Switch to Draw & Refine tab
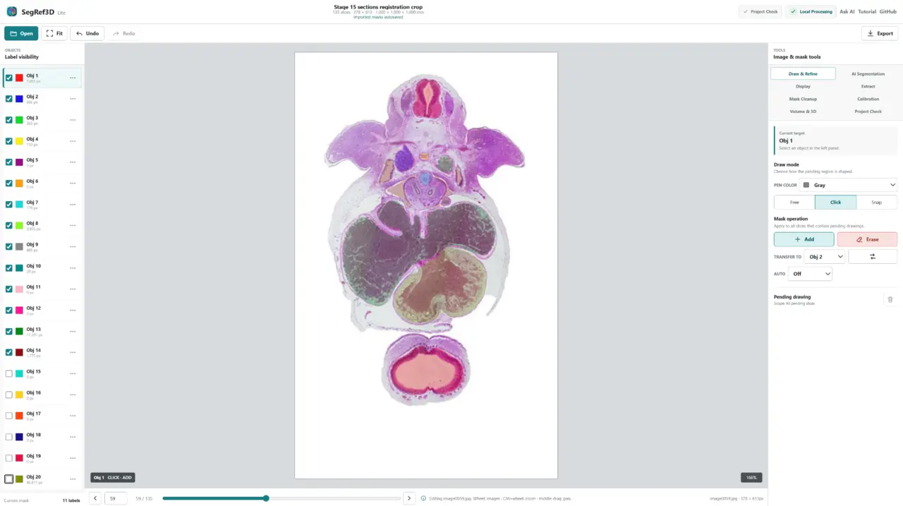Viewport: 903px width, 506px height. tap(803, 73)
